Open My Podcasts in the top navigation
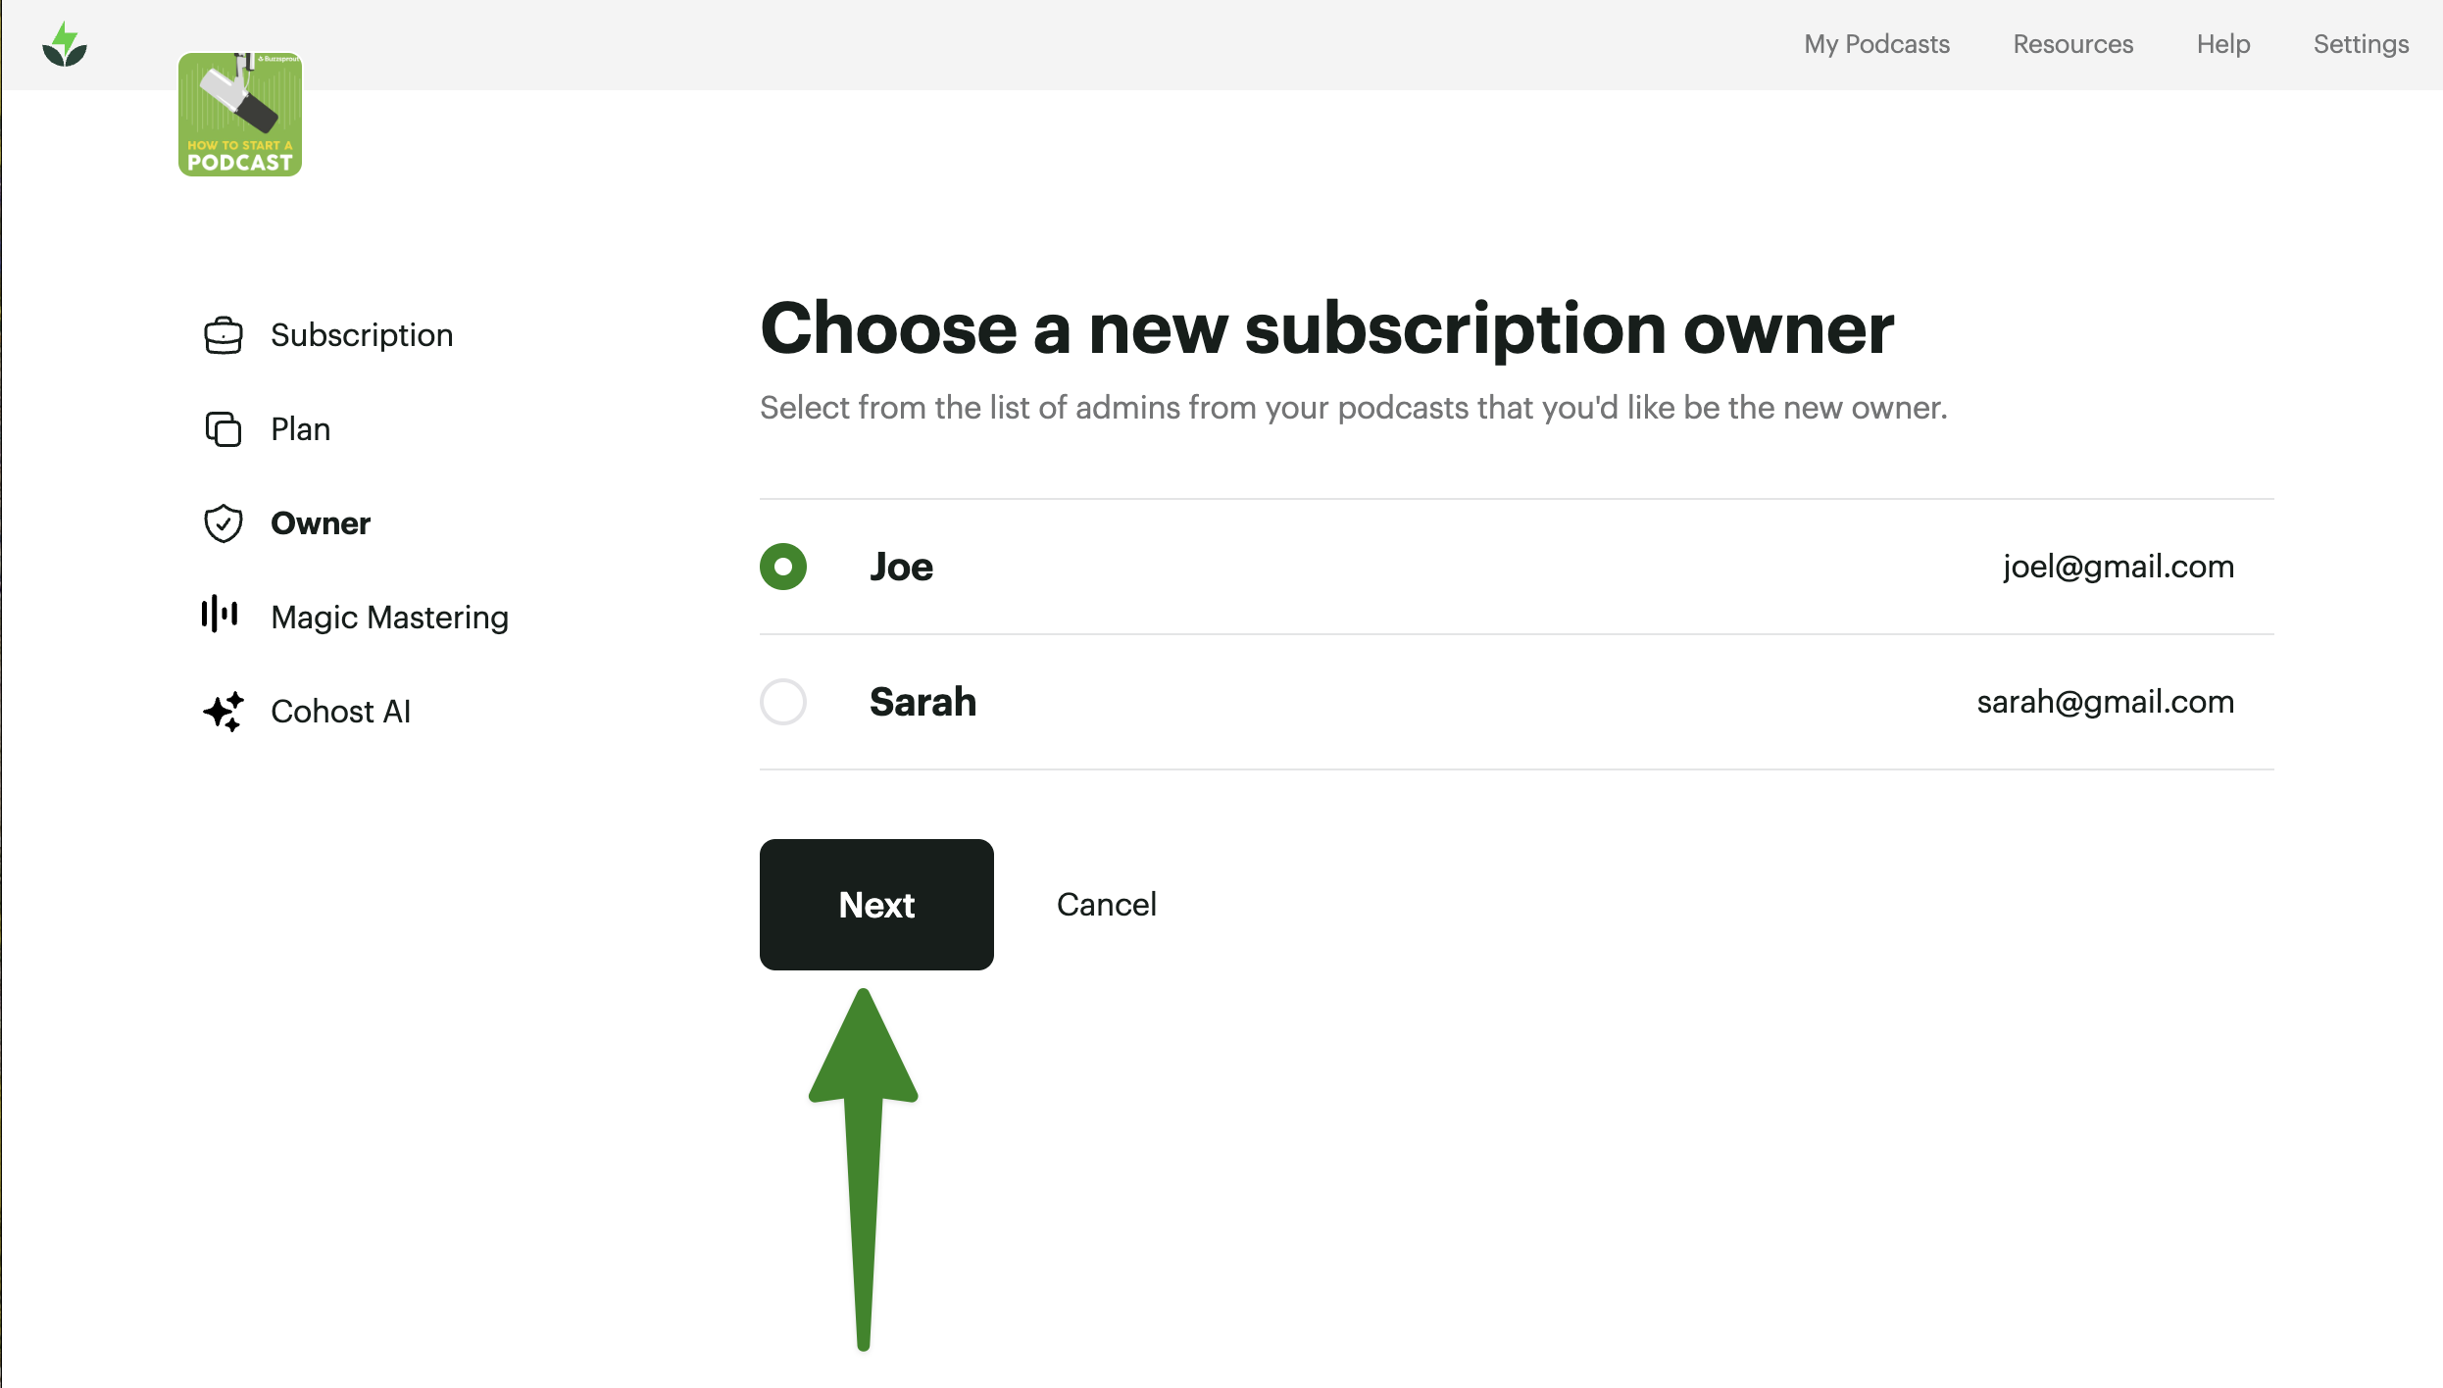 1876,44
